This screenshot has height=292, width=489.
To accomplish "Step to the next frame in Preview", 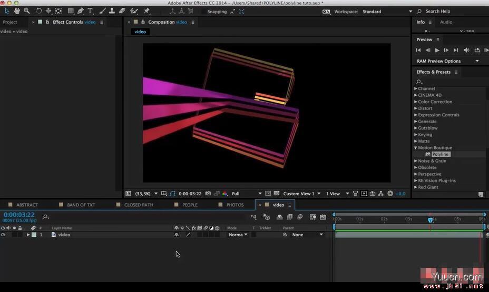I will pos(446,50).
